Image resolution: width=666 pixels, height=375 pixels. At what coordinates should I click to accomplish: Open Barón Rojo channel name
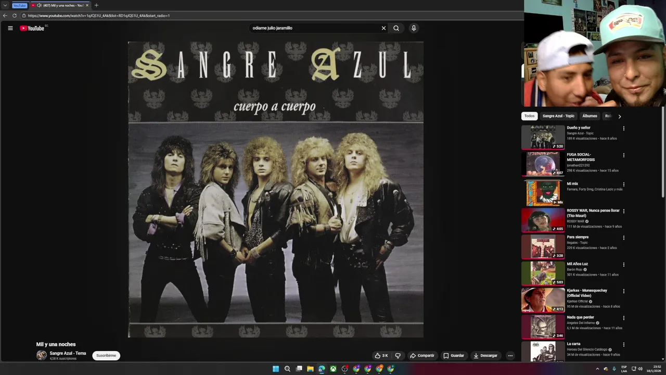coord(574,269)
